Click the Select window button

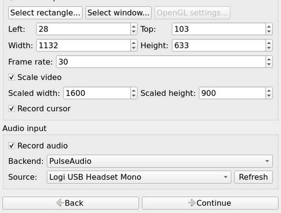(118, 13)
